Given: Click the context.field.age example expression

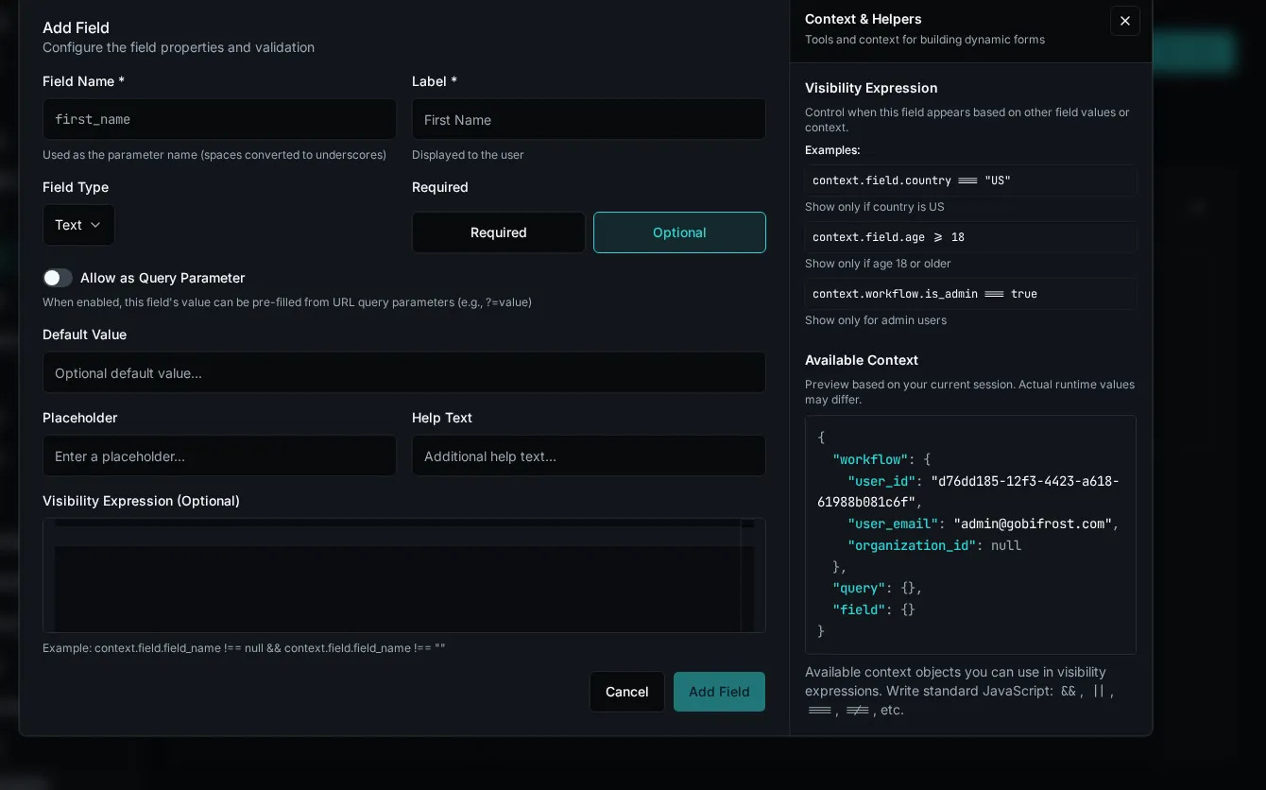Looking at the screenshot, I should (x=970, y=237).
